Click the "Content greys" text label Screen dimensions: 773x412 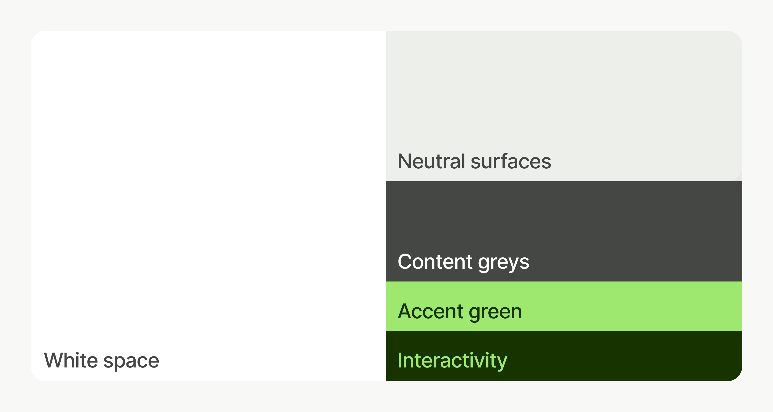pyautogui.click(x=463, y=262)
